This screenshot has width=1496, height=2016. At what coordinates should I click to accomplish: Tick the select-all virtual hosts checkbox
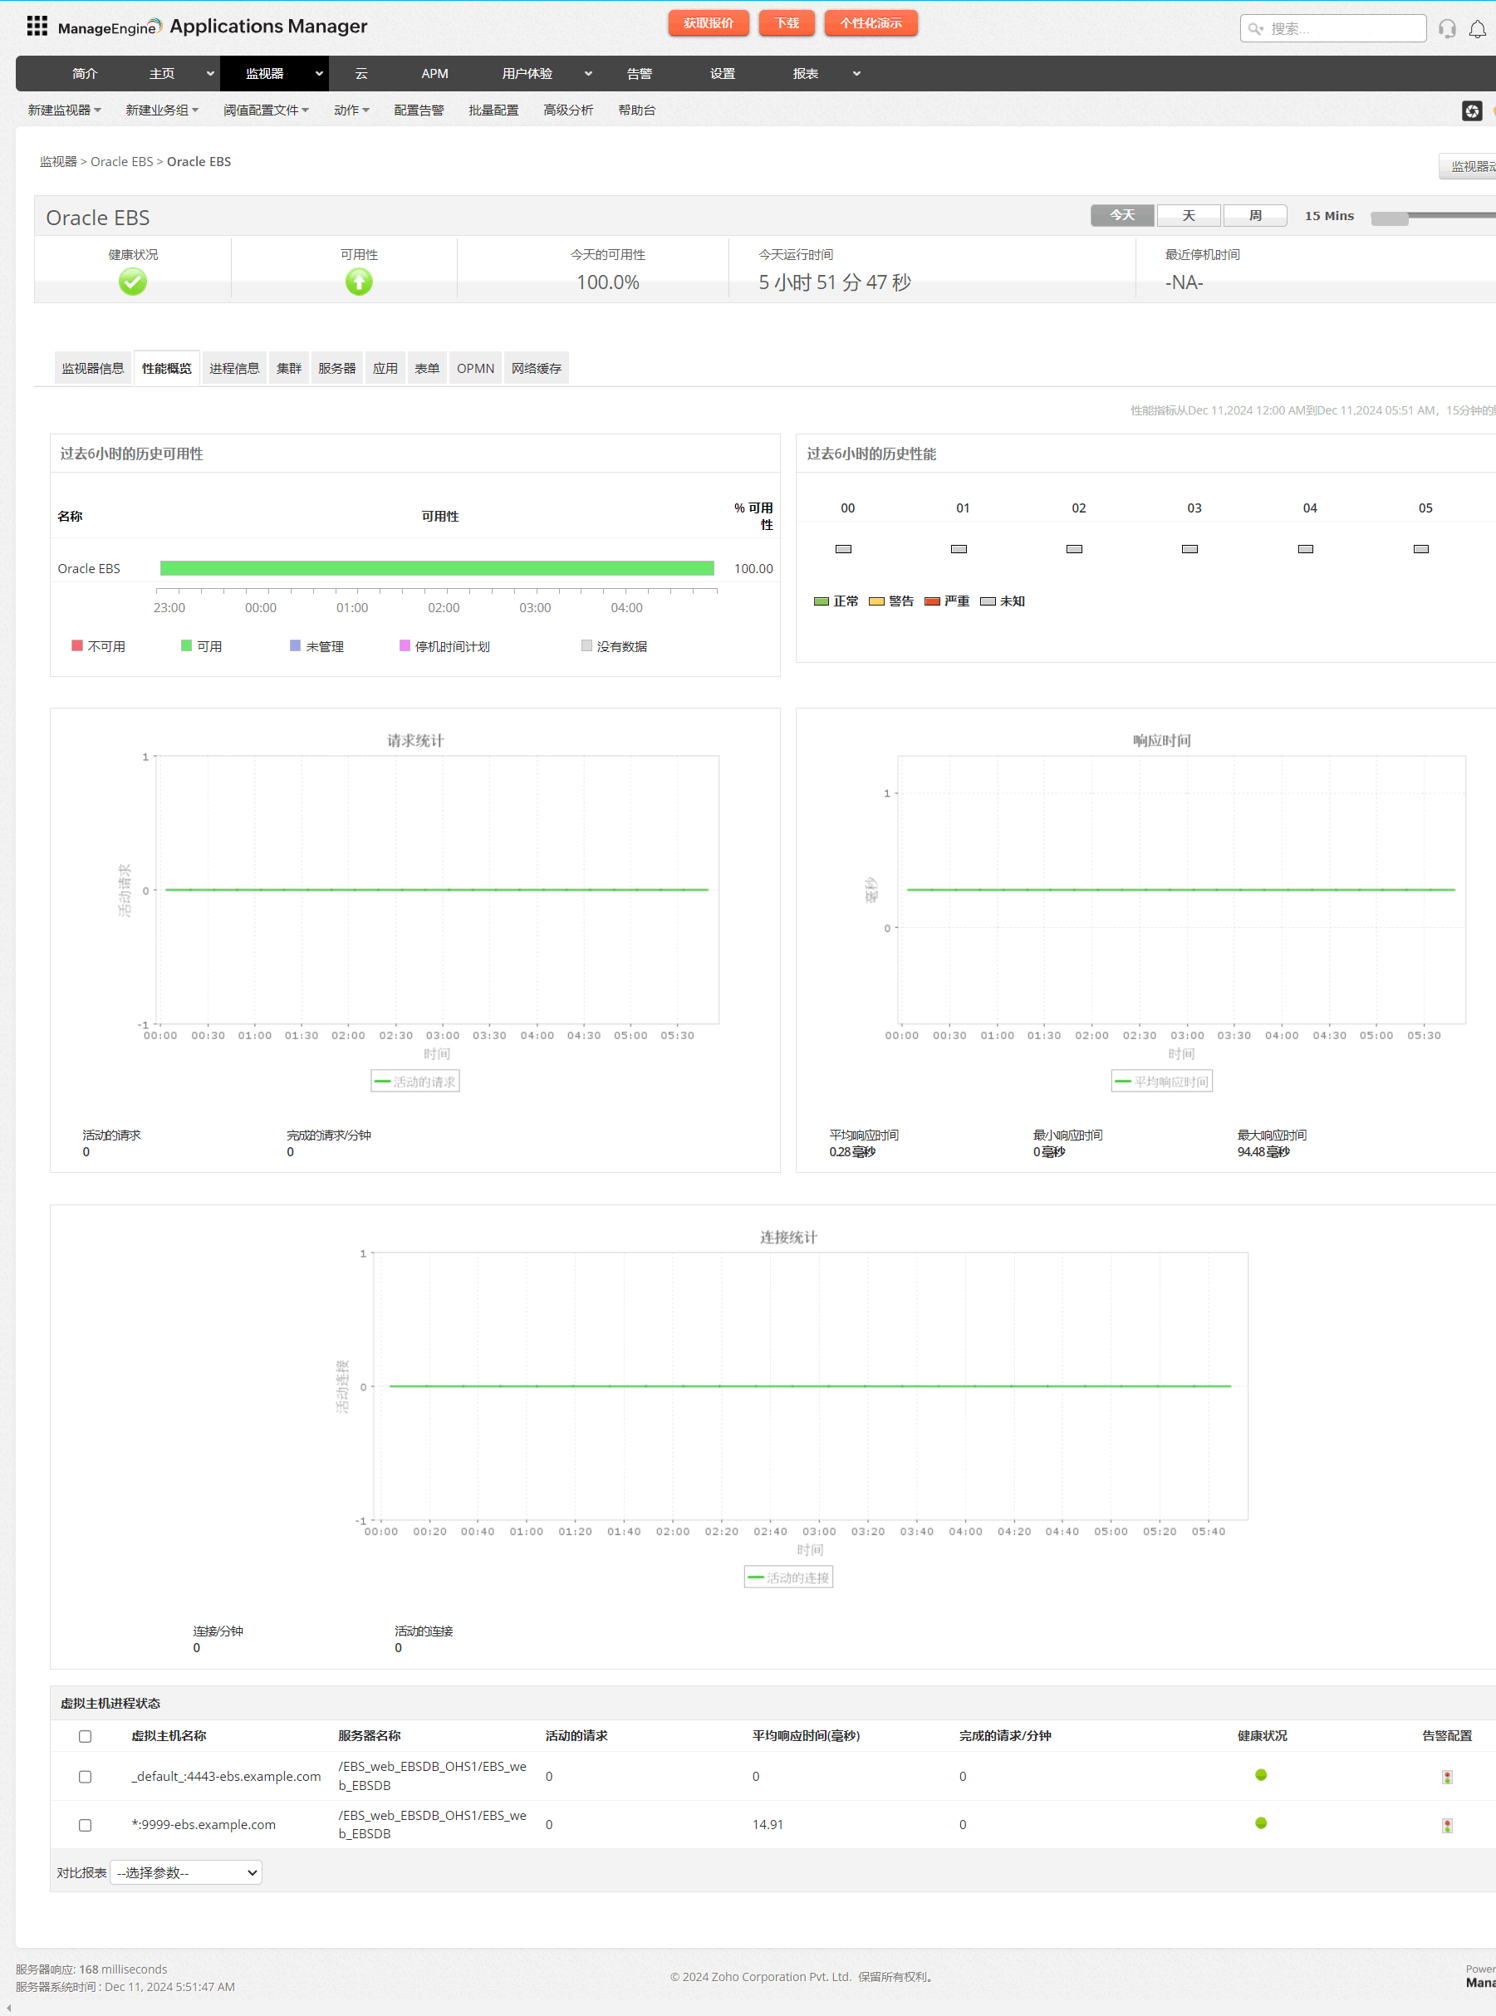[85, 1736]
